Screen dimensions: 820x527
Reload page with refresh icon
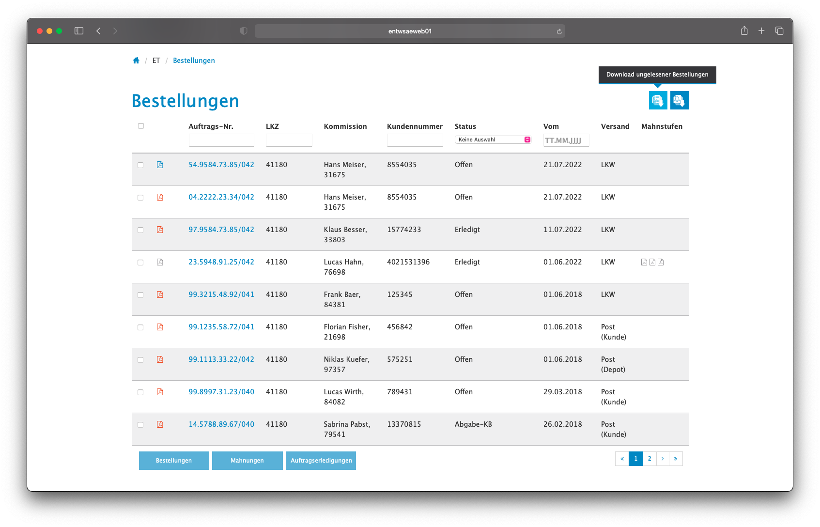tap(559, 31)
